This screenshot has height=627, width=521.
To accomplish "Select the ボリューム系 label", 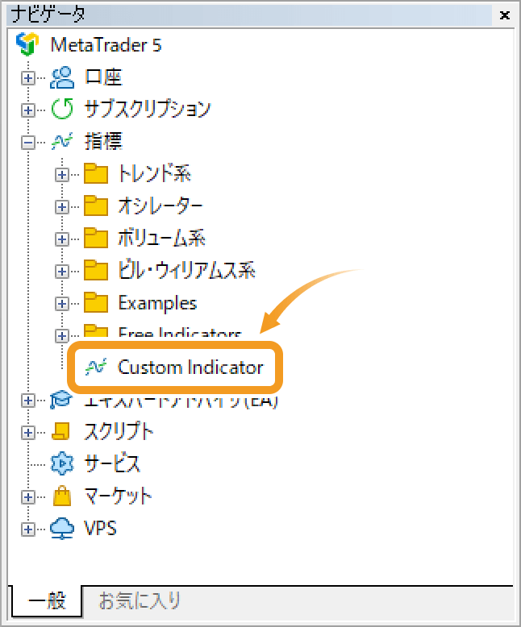I will tap(161, 238).
